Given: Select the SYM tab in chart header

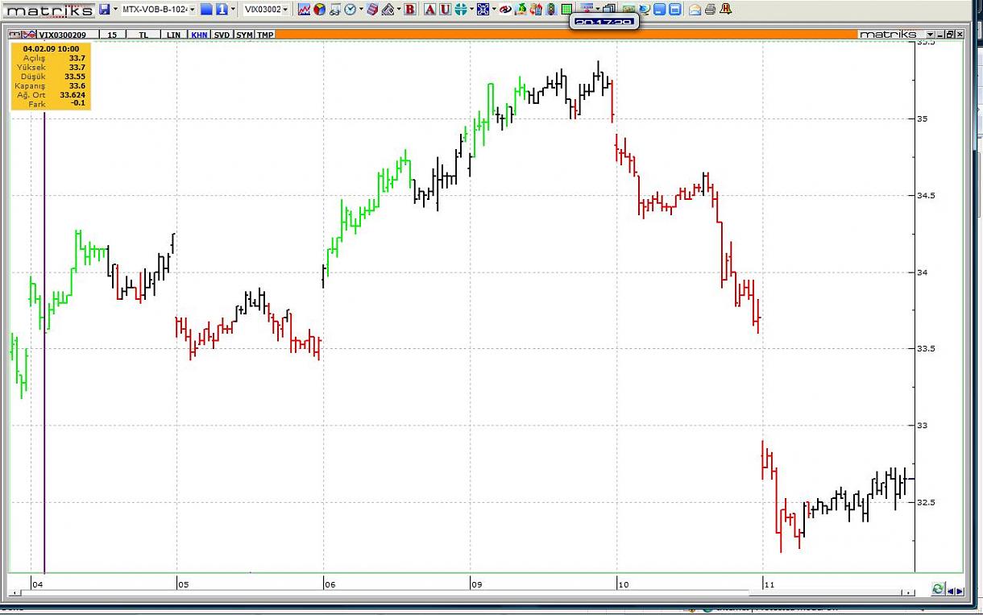Looking at the screenshot, I should (x=244, y=35).
